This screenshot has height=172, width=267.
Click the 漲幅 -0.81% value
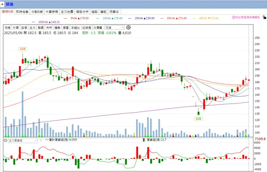[107, 33]
